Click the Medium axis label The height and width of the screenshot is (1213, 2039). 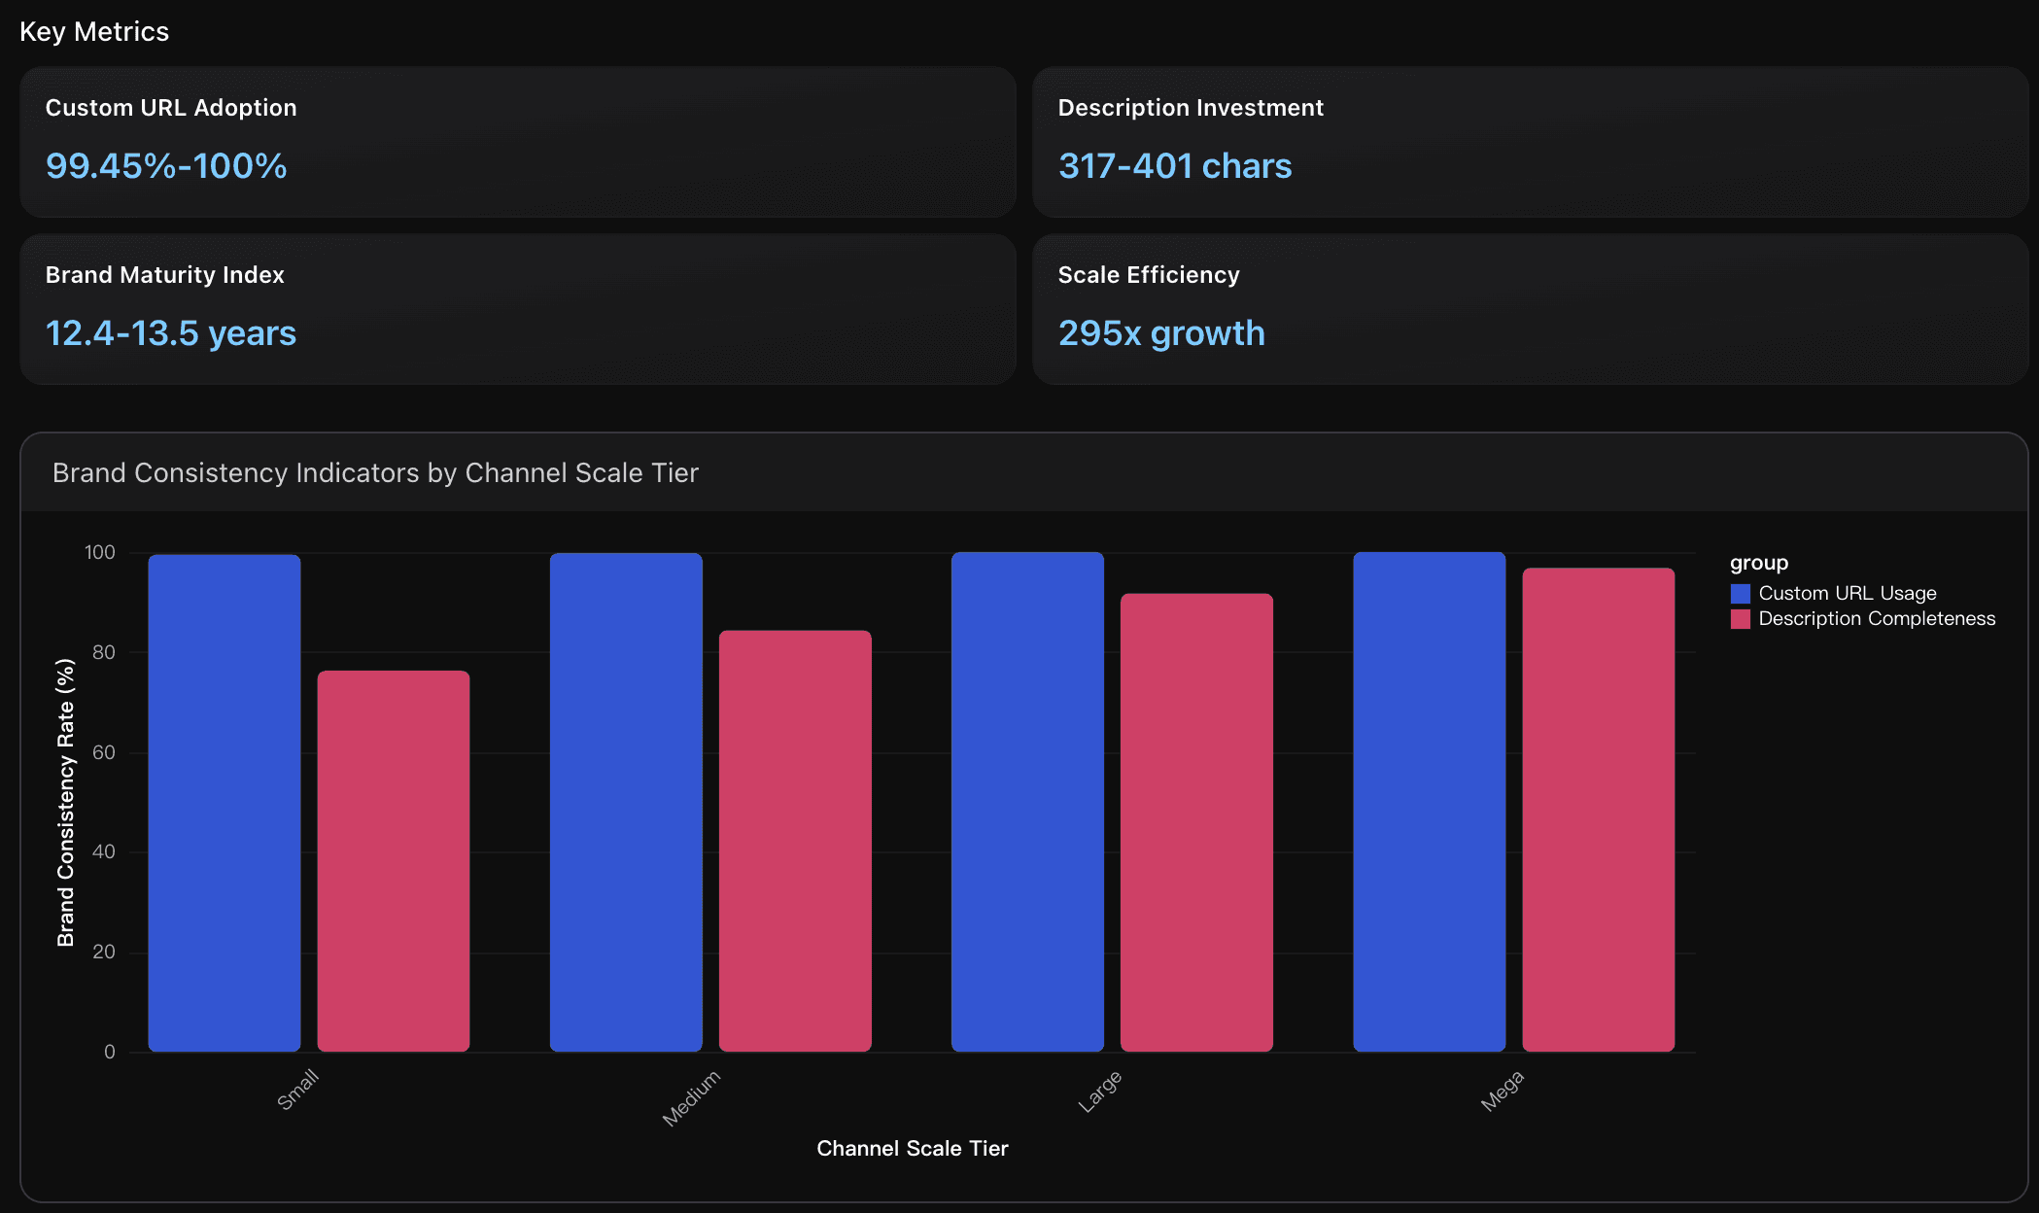(692, 1095)
